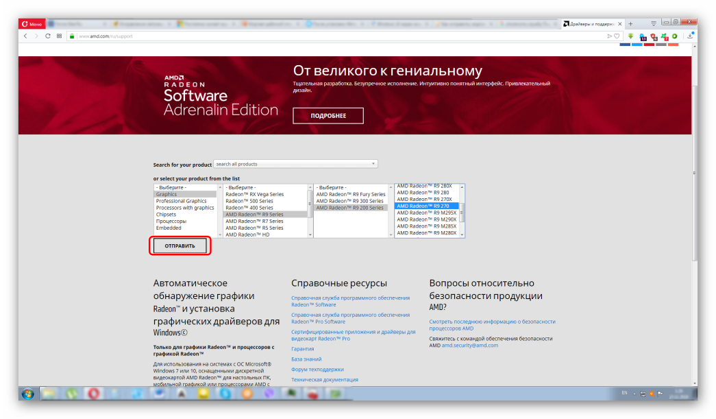Viewport: 716px width, 419px height.
Task: Open the Гарантия link
Action: [302, 348]
